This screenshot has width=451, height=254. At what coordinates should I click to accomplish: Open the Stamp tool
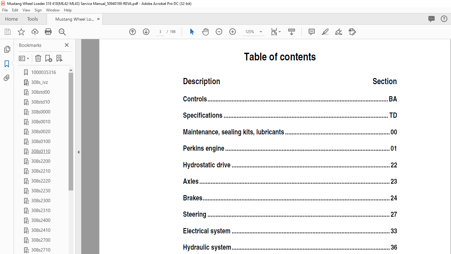[x=352, y=32]
